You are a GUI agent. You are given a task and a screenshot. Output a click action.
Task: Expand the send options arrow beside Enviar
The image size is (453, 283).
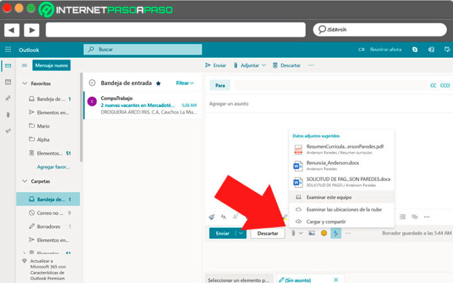coord(240,233)
